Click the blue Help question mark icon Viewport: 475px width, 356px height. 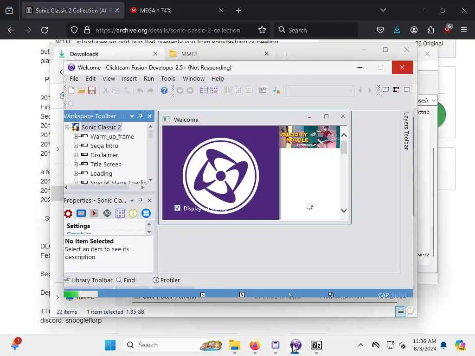(164, 90)
